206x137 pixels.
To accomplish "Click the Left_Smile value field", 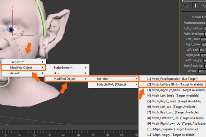I will (203, 39).
